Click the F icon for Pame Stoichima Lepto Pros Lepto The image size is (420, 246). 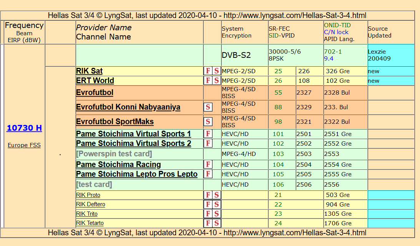(x=208, y=174)
